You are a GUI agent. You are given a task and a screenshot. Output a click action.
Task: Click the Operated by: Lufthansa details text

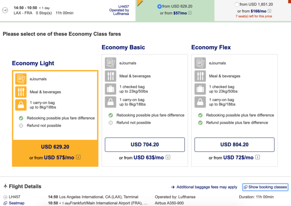pos(175,197)
